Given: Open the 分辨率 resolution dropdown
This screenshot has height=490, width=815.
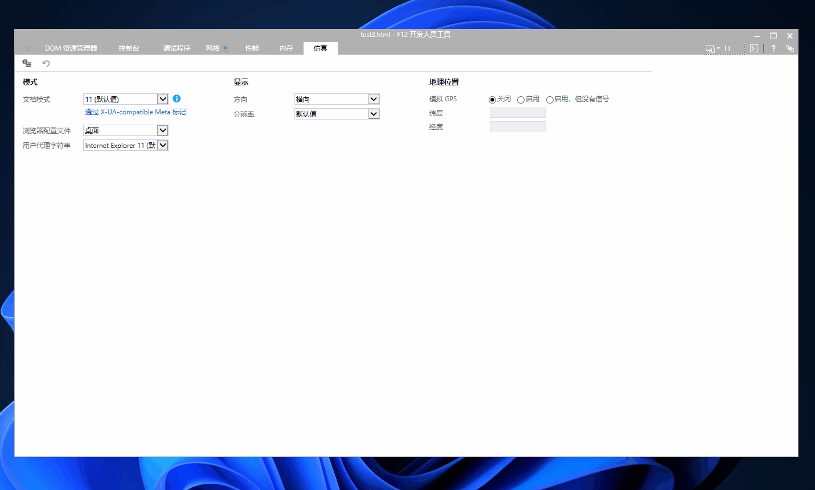Looking at the screenshot, I should coord(374,114).
